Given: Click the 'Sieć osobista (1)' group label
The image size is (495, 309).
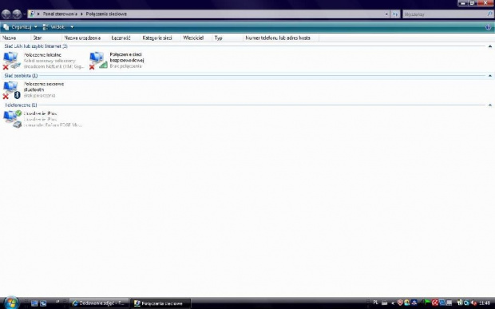Looking at the screenshot, I should point(21,76).
